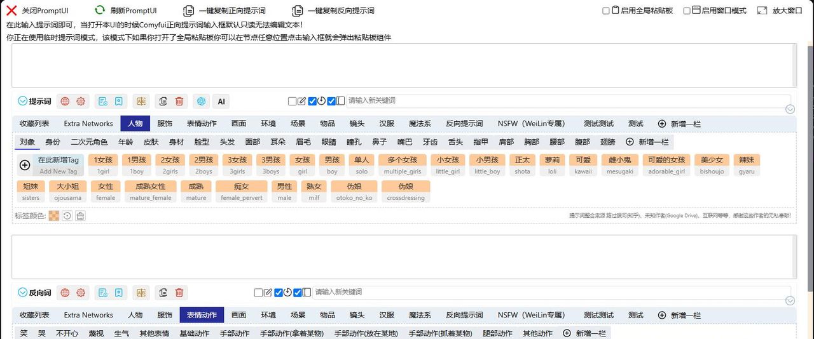
Task: Click the 放大窗口 enlarge window icon
Action: pyautogui.click(x=762, y=10)
